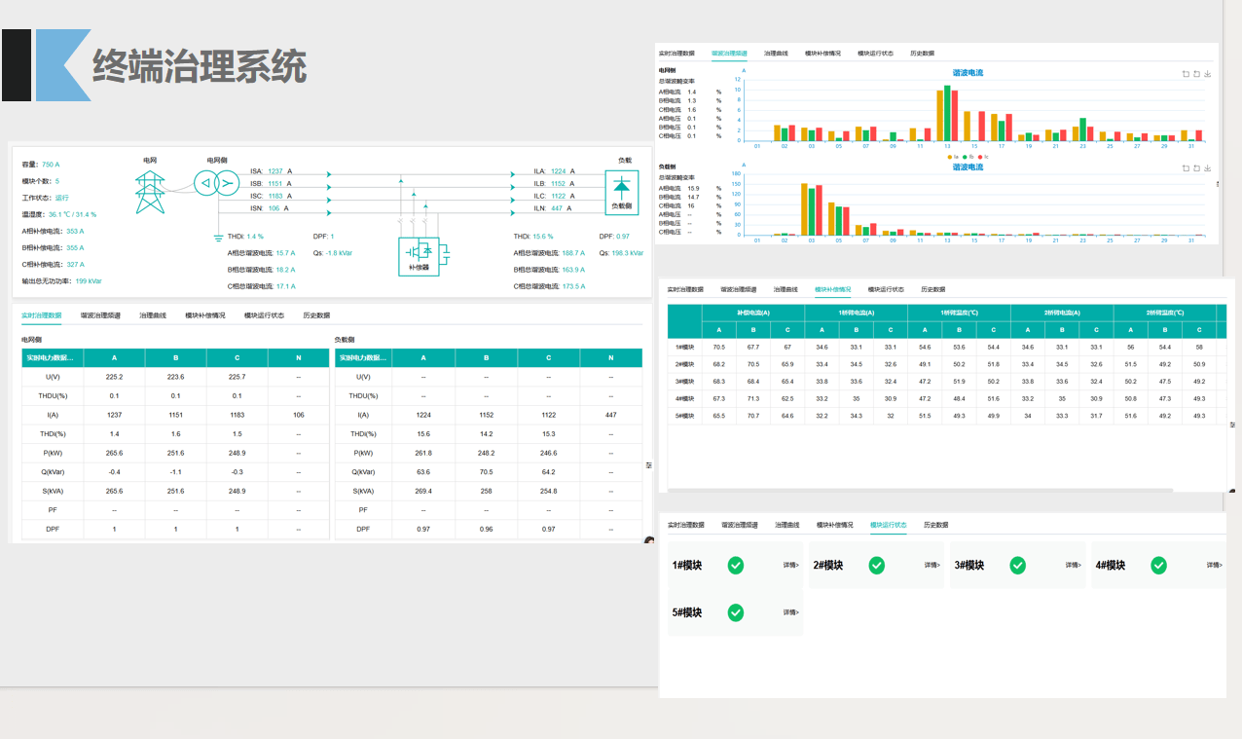Click area zoom icon on load-side harmonic chart
The width and height of the screenshot is (1242, 739).
pos(1186,168)
